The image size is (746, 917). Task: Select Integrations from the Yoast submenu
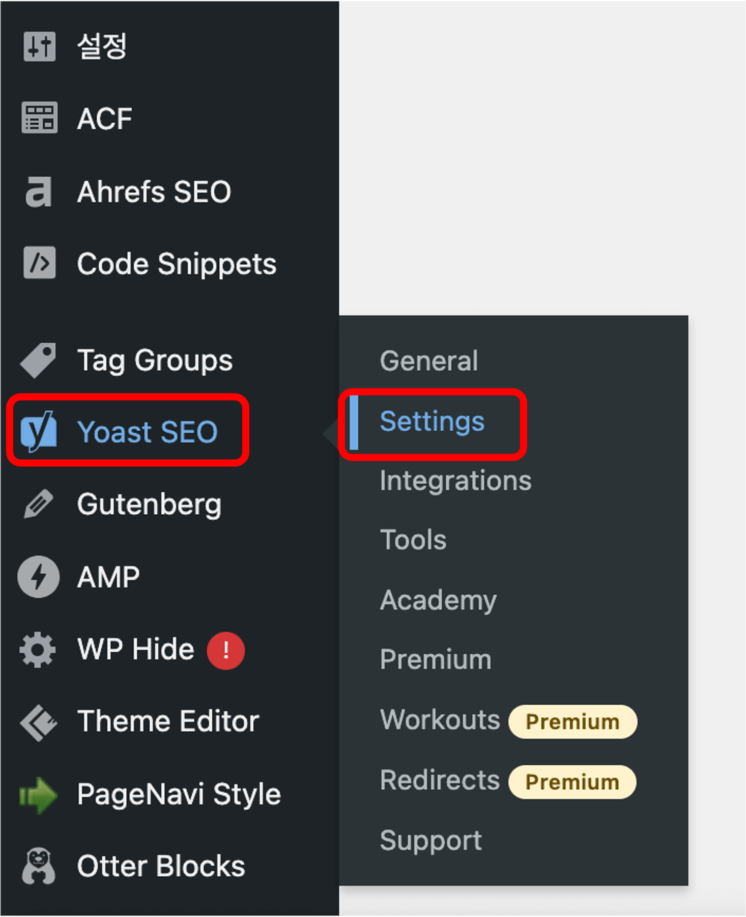(x=455, y=481)
